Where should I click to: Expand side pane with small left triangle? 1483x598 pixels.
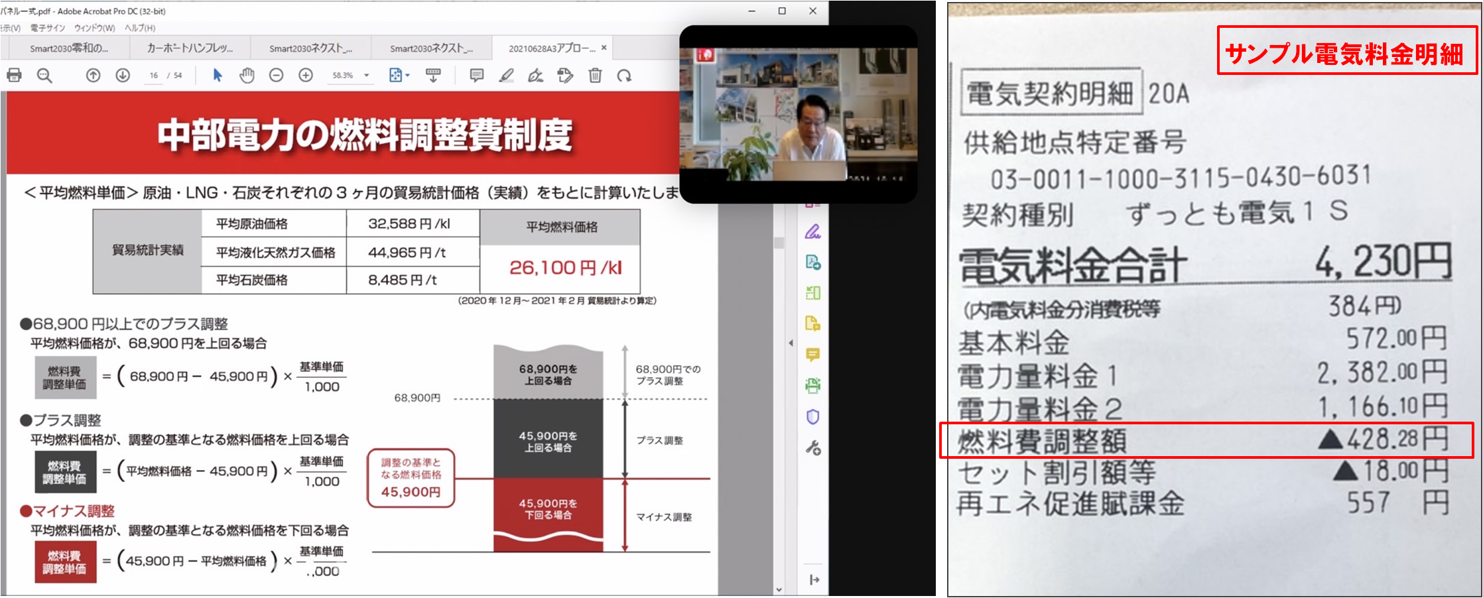pyautogui.click(x=791, y=343)
